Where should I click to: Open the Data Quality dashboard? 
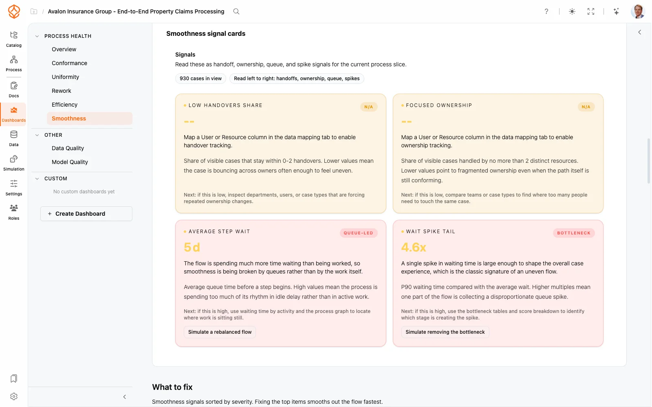coord(68,148)
